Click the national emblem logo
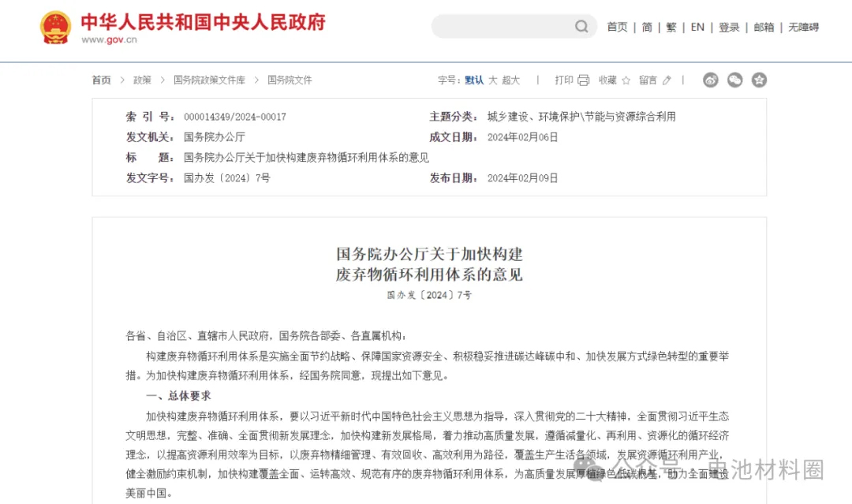The height and width of the screenshot is (504, 852). [x=55, y=27]
